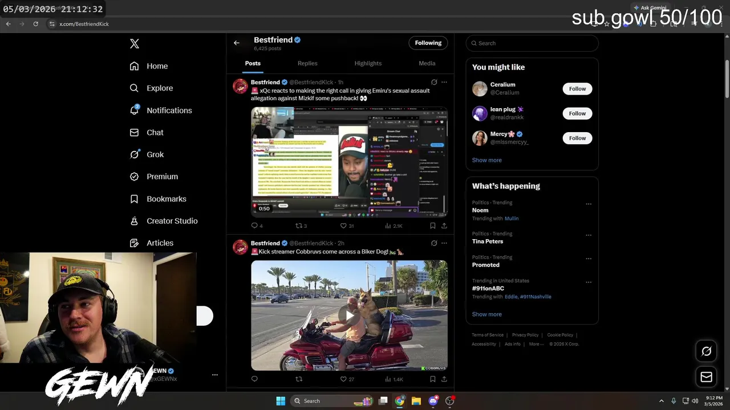730x410 pixels.
Task: Open Privacy Policy footer link
Action: click(525, 335)
